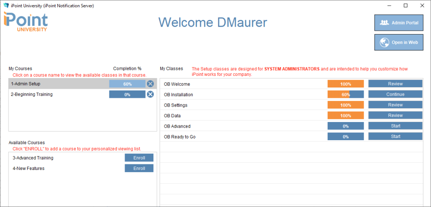Open the Admin Portal
The image size is (431, 207).
(x=399, y=23)
